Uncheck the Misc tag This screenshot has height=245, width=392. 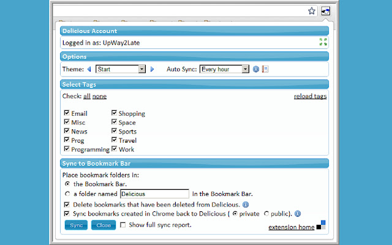[x=67, y=122]
